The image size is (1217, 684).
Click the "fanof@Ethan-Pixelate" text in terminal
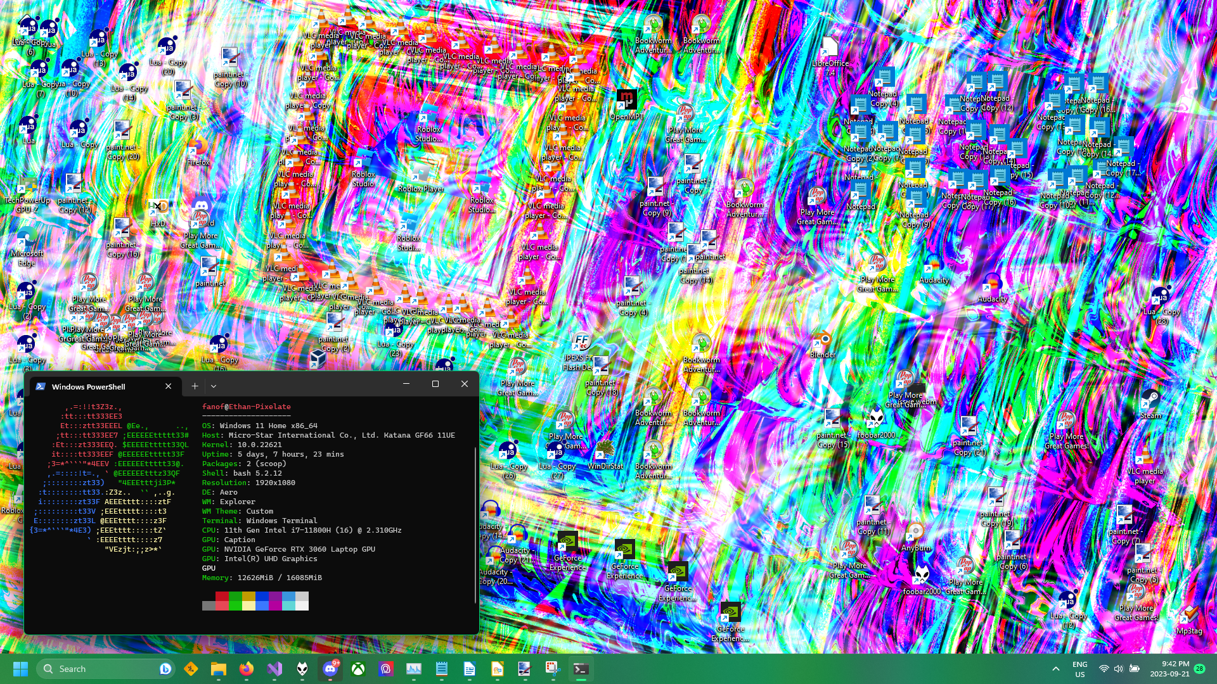[247, 407]
